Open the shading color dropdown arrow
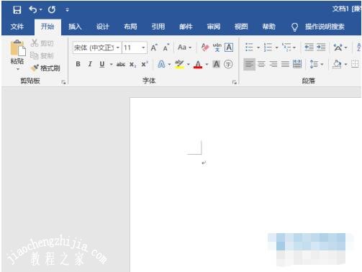The height and width of the screenshot is (272, 362). pyautogui.click(x=345, y=64)
